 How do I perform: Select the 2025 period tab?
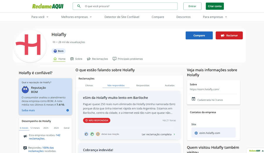(46, 128)
